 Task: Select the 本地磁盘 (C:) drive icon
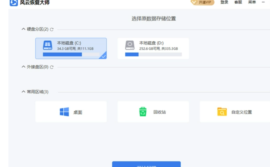(x=48, y=45)
